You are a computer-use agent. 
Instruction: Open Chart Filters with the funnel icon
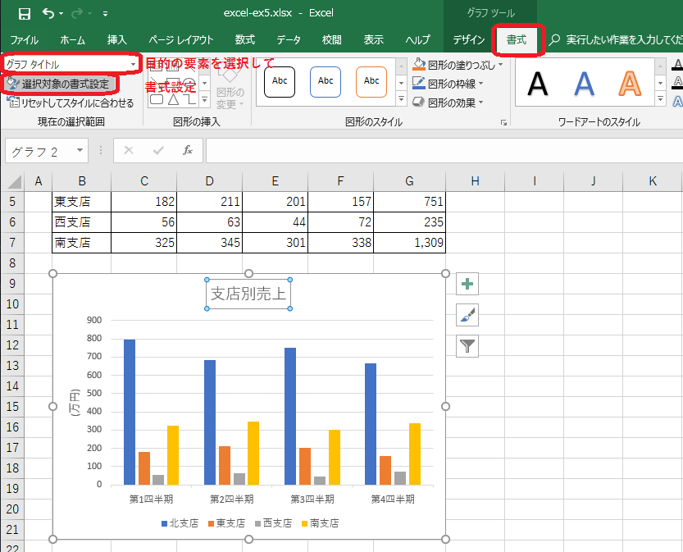pyautogui.click(x=467, y=346)
